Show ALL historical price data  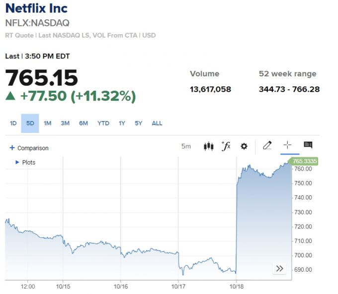pos(157,123)
